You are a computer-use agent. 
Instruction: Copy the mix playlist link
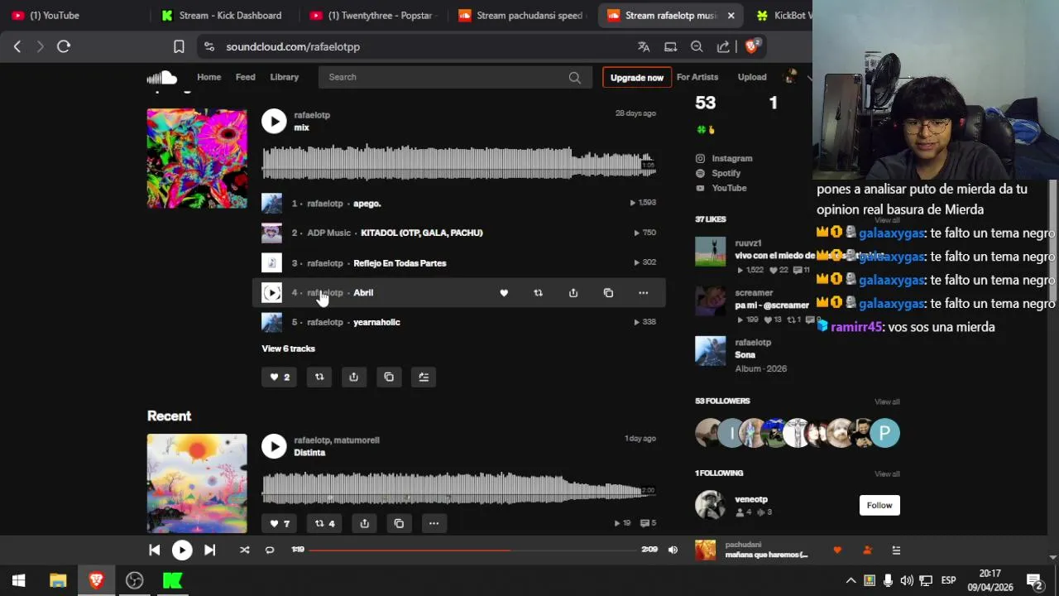click(389, 377)
